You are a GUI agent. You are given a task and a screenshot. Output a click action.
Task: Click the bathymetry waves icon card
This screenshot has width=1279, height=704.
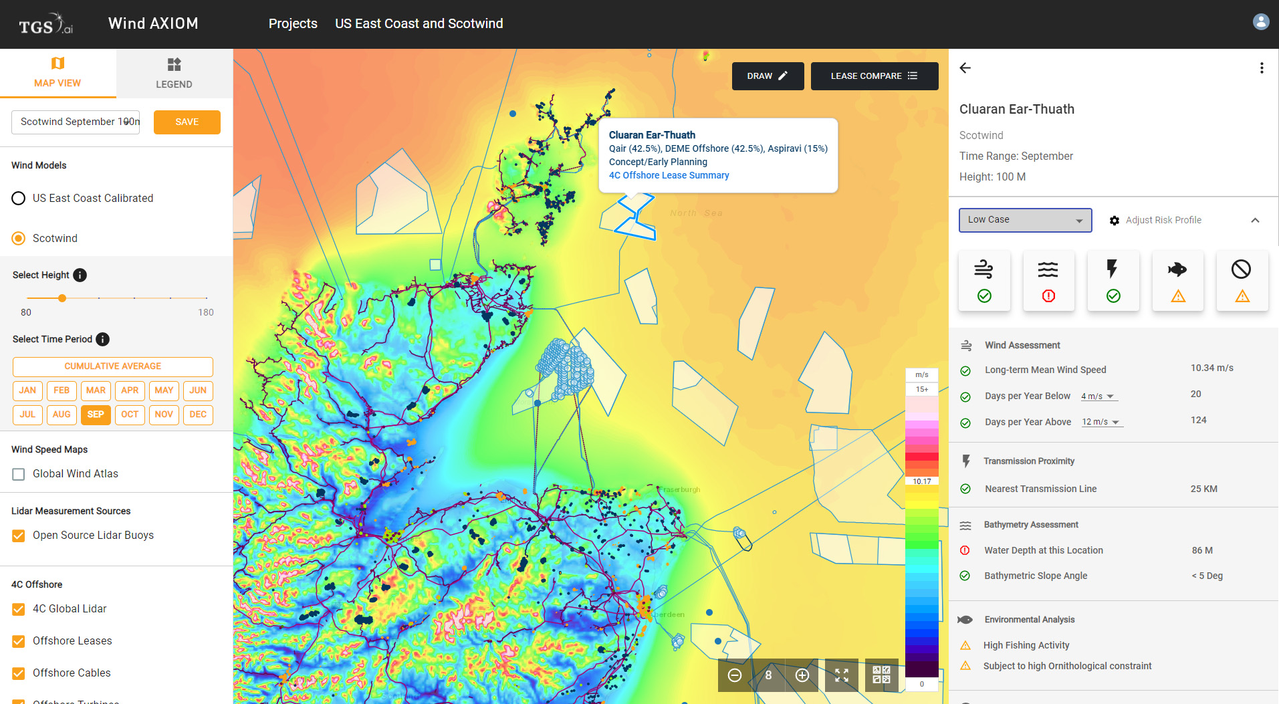(1048, 281)
